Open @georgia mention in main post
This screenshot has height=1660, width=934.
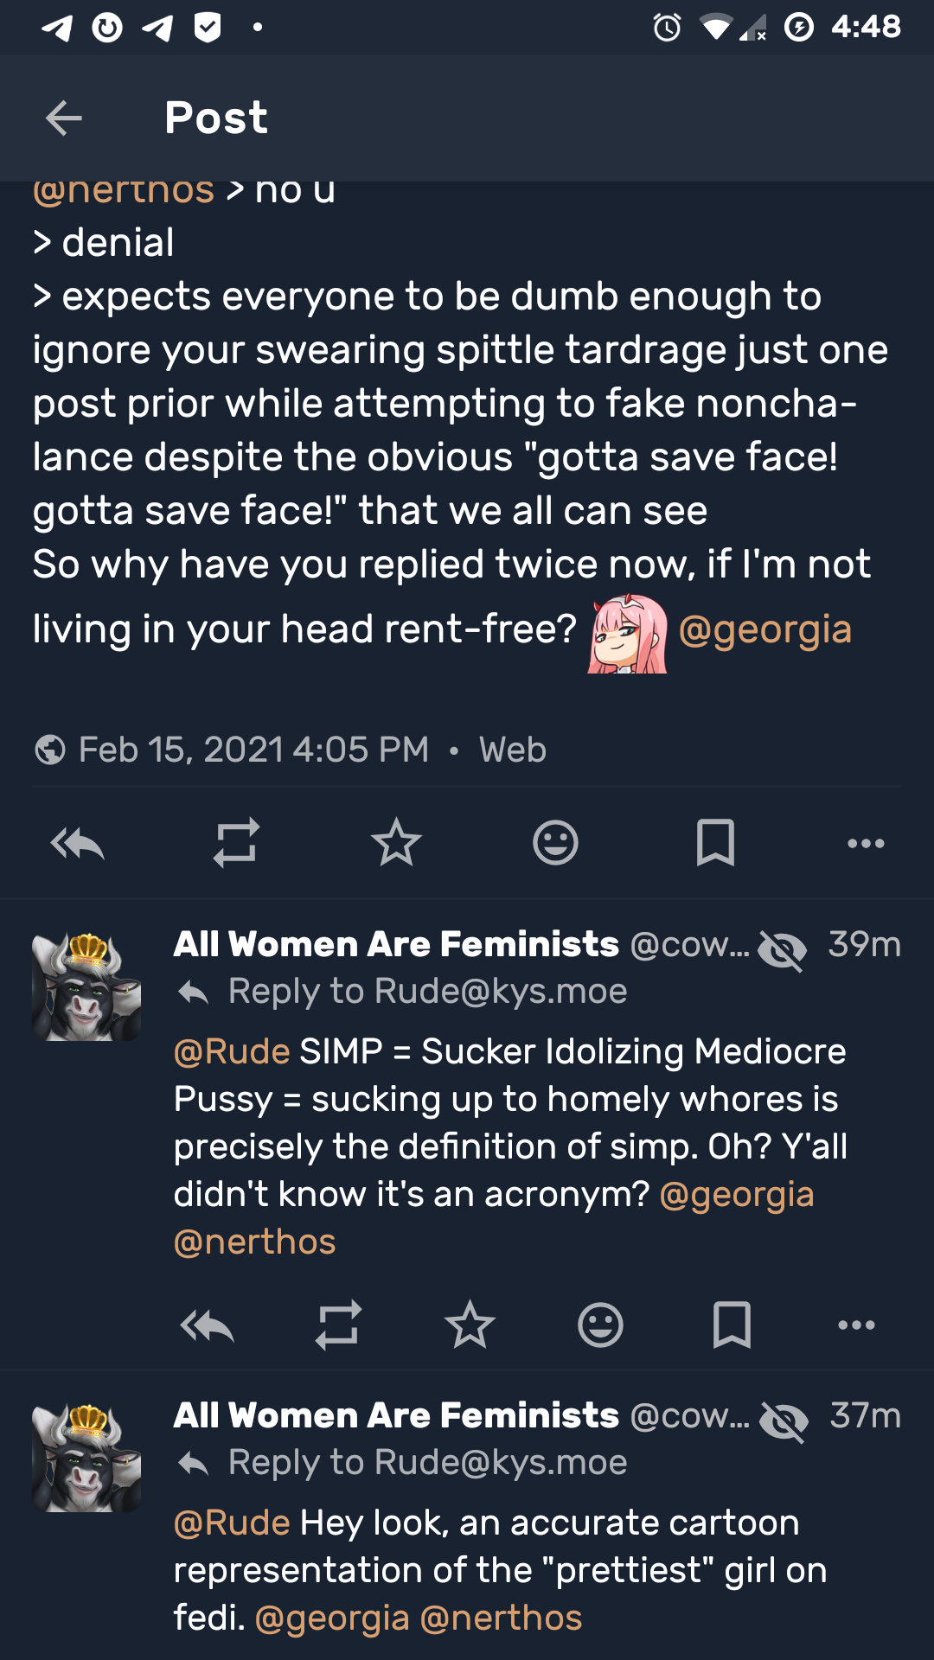[x=764, y=629]
